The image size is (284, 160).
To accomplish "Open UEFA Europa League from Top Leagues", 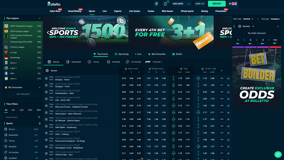I will [23, 31].
